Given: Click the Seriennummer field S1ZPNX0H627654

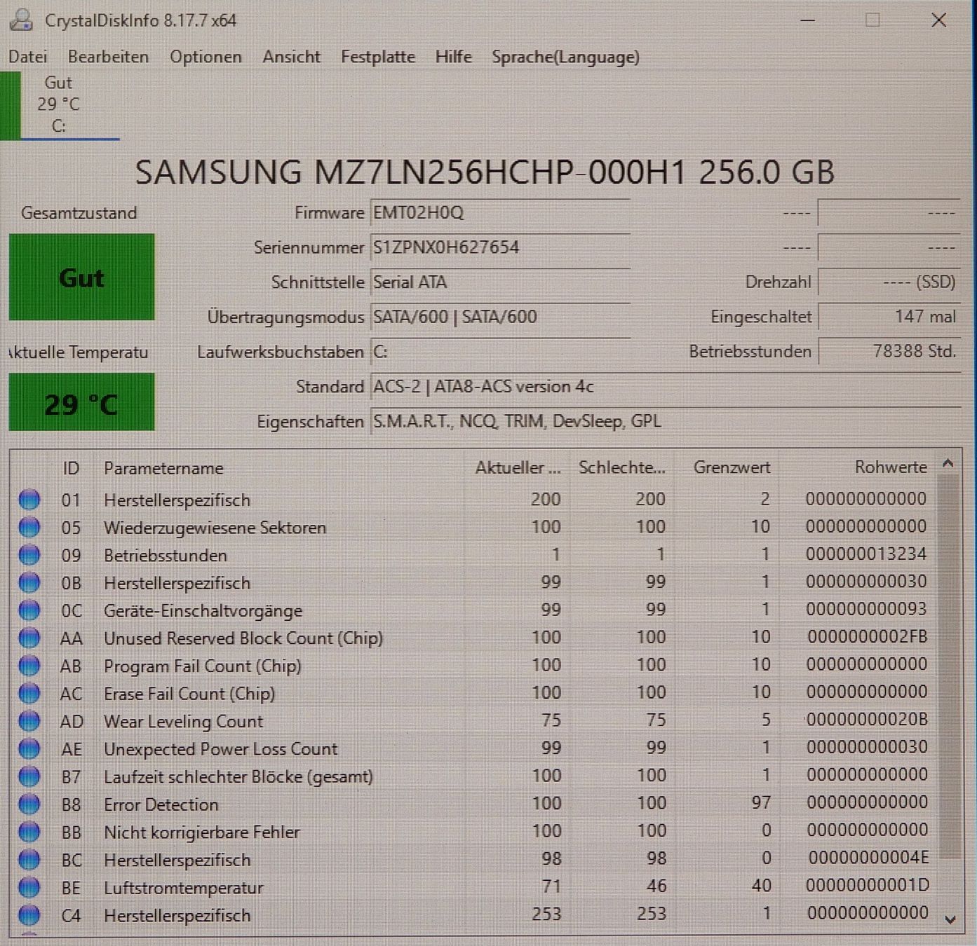Looking at the screenshot, I should (500, 247).
